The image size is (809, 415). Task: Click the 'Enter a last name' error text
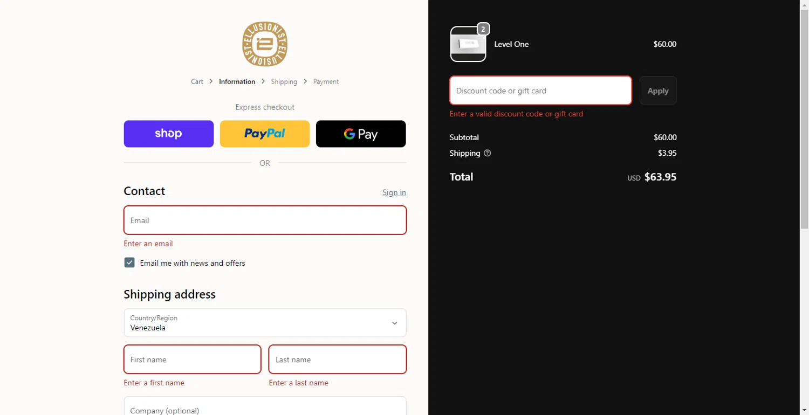point(299,383)
